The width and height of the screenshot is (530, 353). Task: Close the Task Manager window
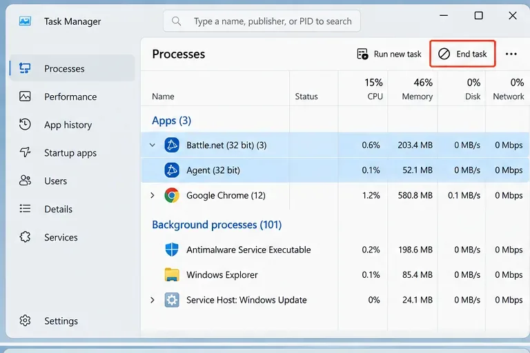513,16
